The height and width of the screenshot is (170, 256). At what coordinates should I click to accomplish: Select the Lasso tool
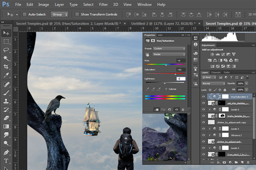tap(6, 50)
